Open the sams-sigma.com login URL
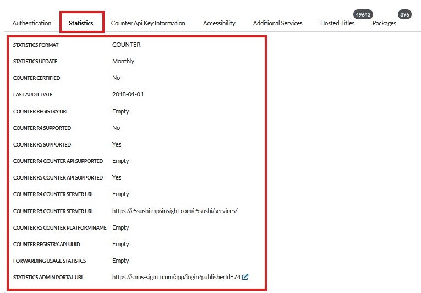 (x=176, y=277)
